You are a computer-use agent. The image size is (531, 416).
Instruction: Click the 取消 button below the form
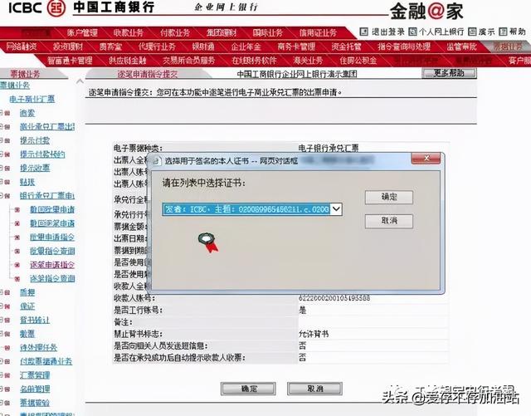coord(314,389)
